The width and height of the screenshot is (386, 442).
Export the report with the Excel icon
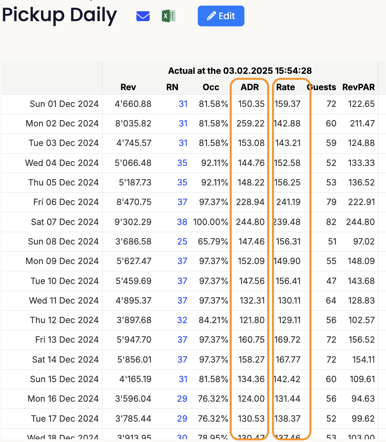pyautogui.click(x=169, y=16)
